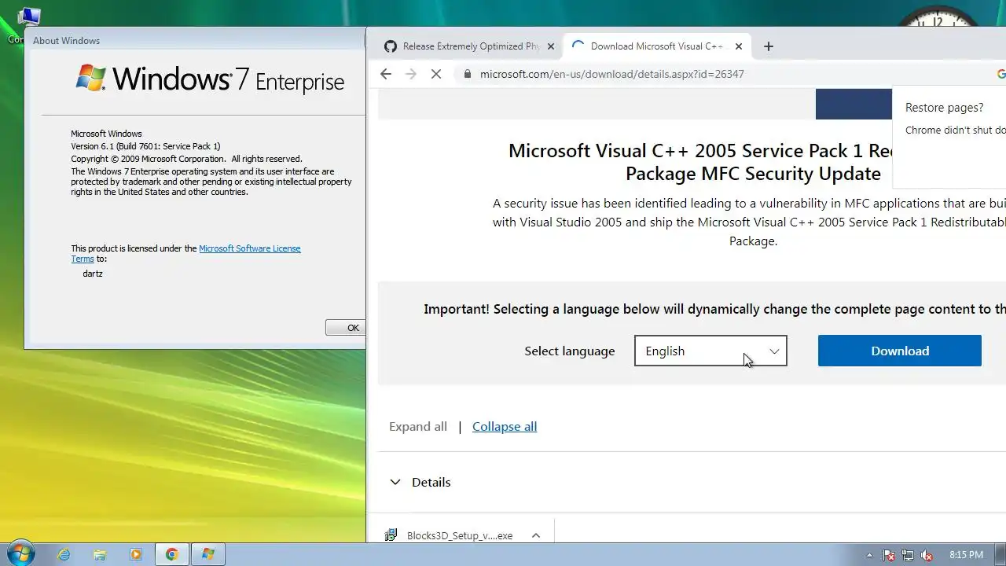Focus the microsoft.com address bar
The width and height of the screenshot is (1006, 566).
click(612, 74)
